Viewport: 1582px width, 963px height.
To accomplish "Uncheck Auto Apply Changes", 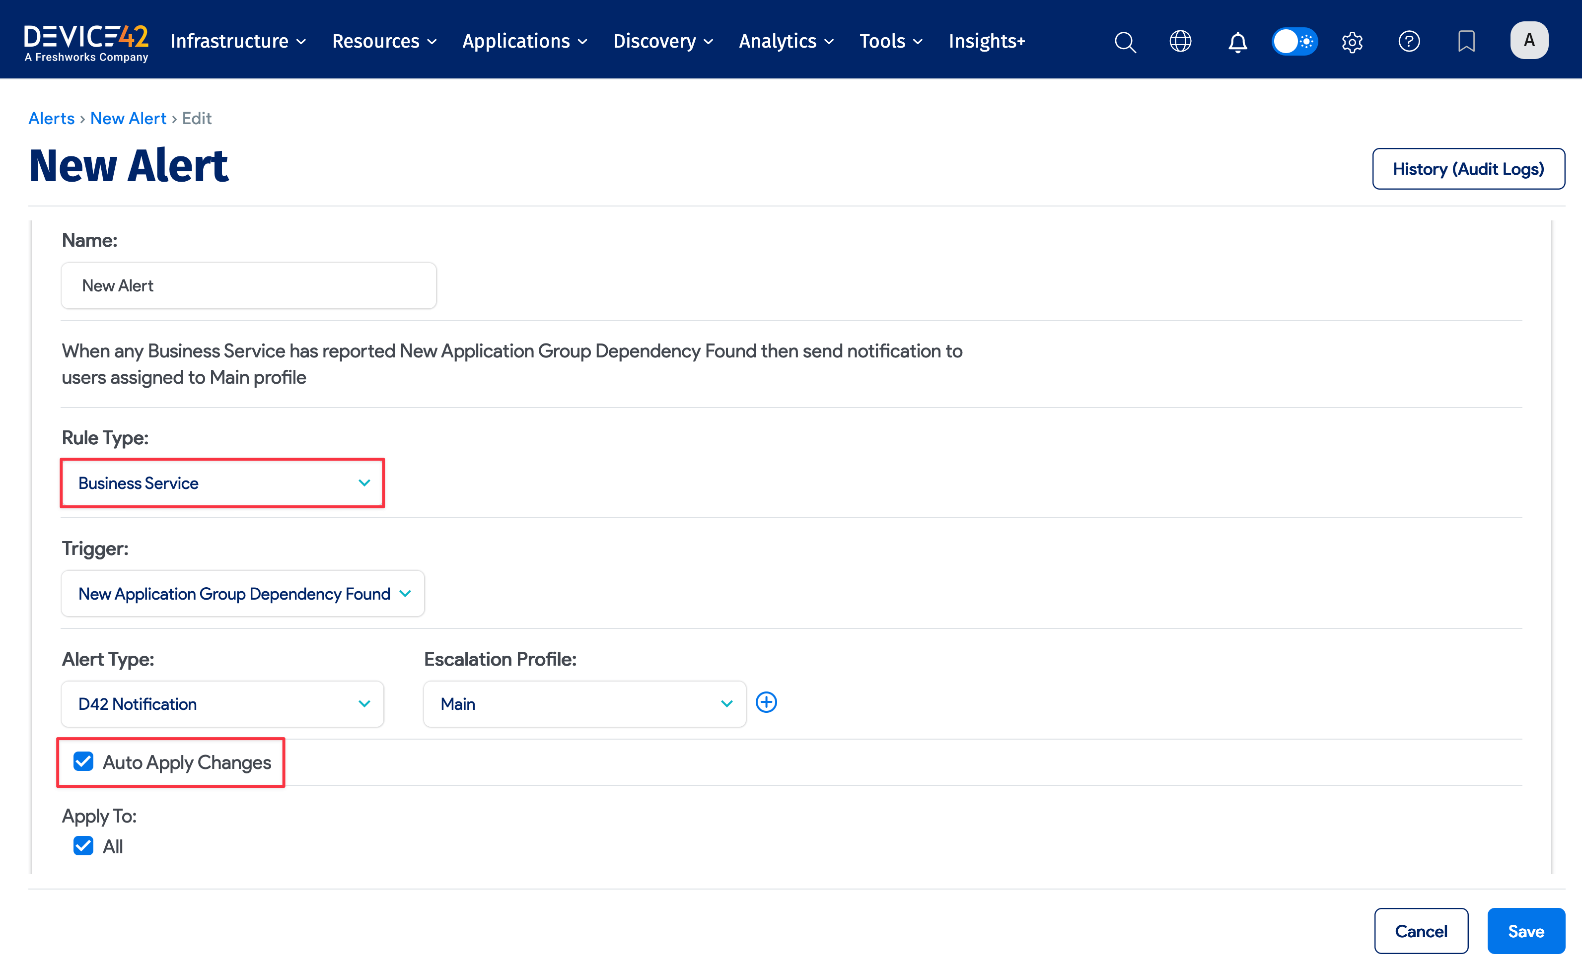I will click(83, 761).
